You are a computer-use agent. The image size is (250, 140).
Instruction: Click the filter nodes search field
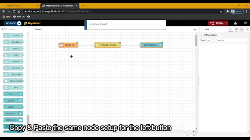(15, 29)
